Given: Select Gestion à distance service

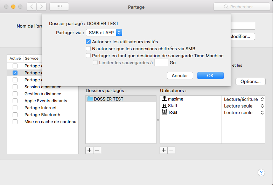Looking at the screenshot, I should [x=43, y=94].
